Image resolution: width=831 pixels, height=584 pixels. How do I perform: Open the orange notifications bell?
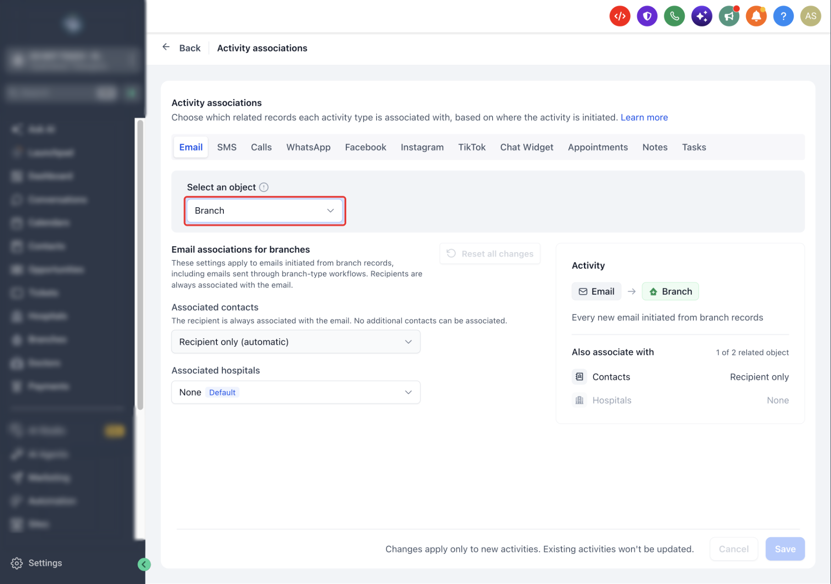pyautogui.click(x=756, y=17)
